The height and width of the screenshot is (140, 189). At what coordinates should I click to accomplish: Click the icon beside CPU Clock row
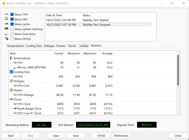(15, 104)
